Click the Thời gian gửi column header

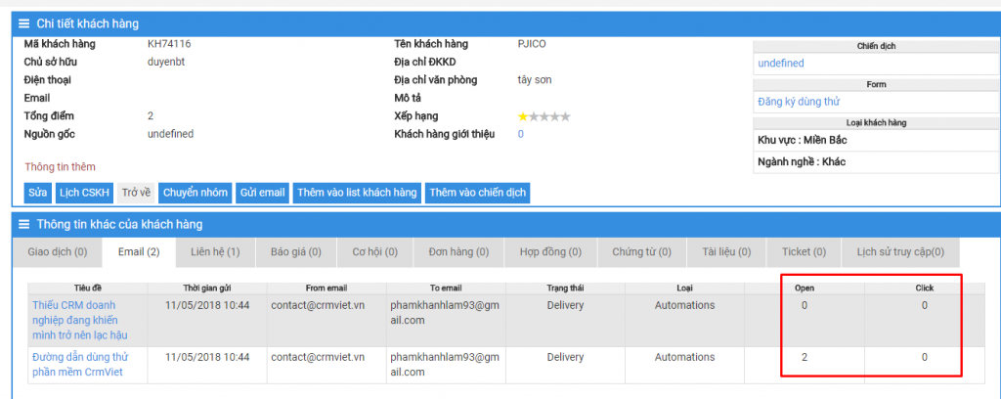pyautogui.click(x=207, y=288)
